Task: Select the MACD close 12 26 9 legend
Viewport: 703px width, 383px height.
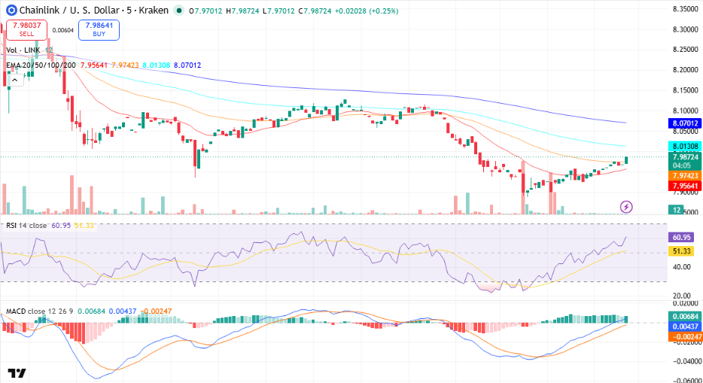Action: coord(39,311)
